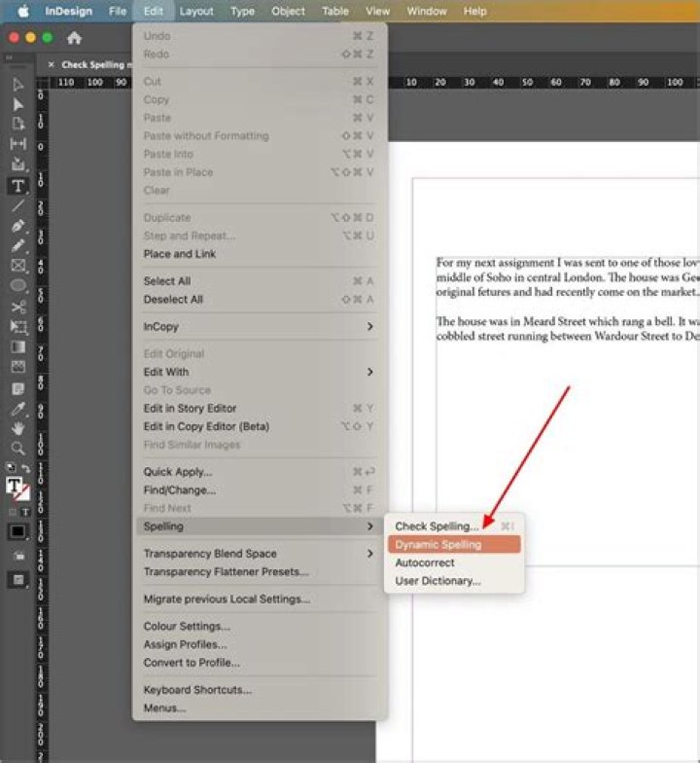Toggle the view mode button in toolbar
Image resolution: width=700 pixels, height=763 pixels.
coord(17,580)
